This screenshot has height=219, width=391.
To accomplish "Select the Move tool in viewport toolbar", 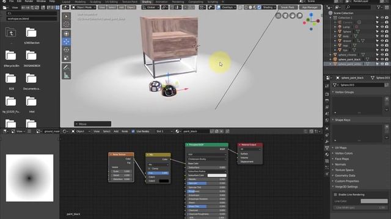I will [67, 41].
